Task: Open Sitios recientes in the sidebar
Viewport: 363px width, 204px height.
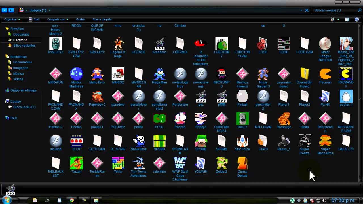Action: (24, 46)
